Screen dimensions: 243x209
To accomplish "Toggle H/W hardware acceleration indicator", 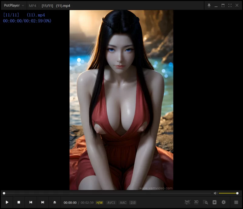I will (100, 203).
